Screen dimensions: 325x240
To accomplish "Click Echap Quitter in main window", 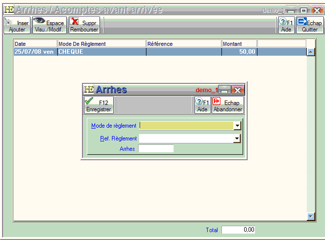I will [x=310, y=25].
